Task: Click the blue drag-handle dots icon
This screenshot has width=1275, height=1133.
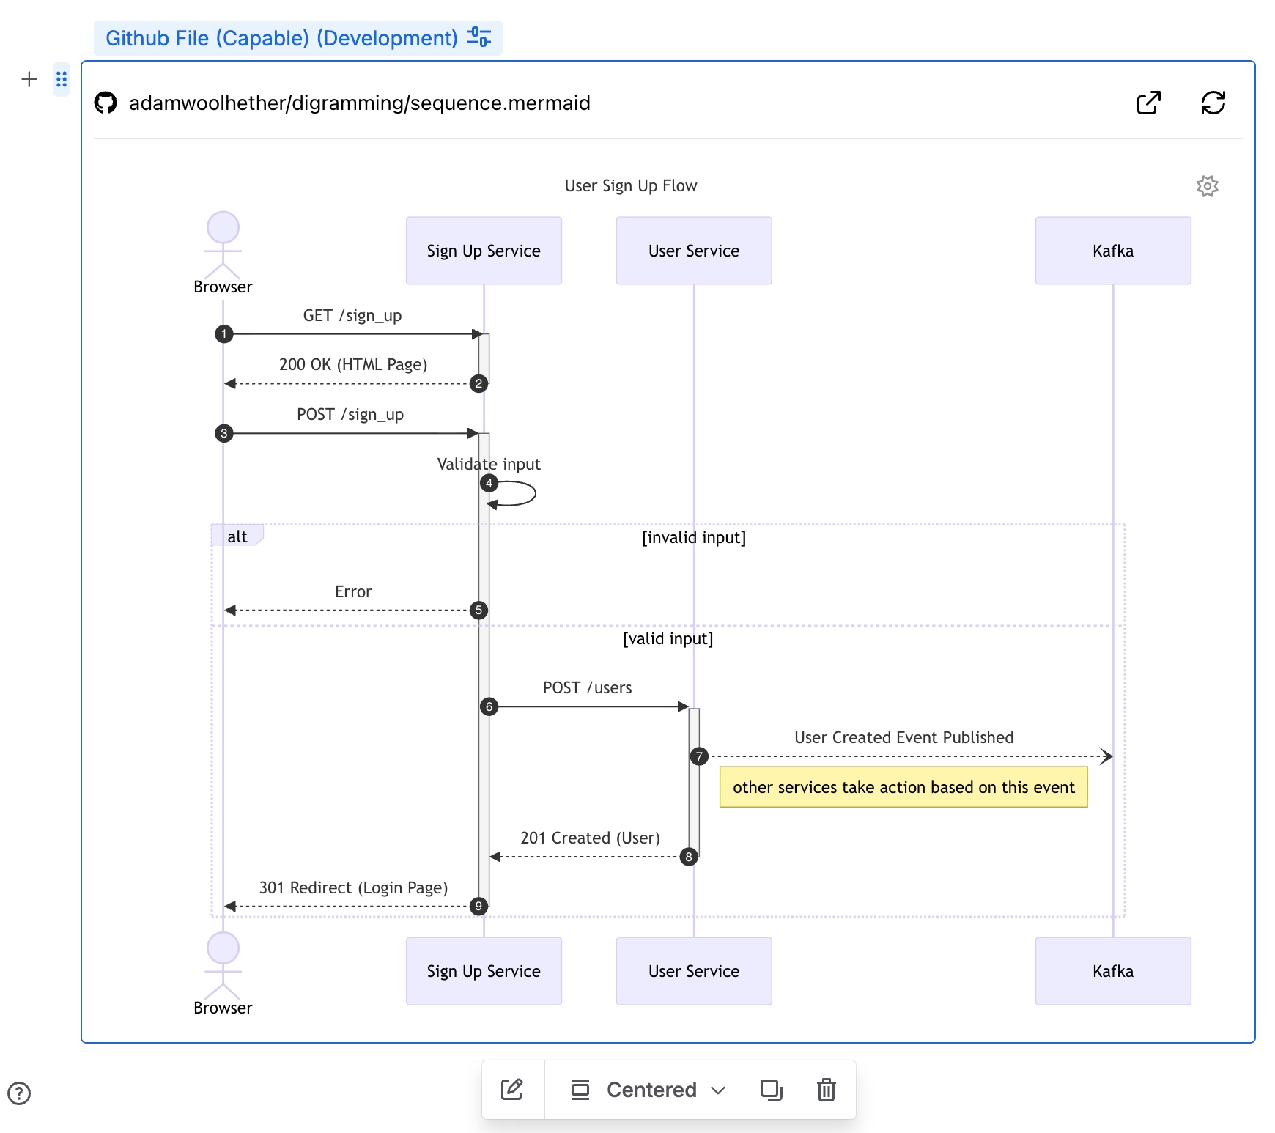Action: [62, 79]
